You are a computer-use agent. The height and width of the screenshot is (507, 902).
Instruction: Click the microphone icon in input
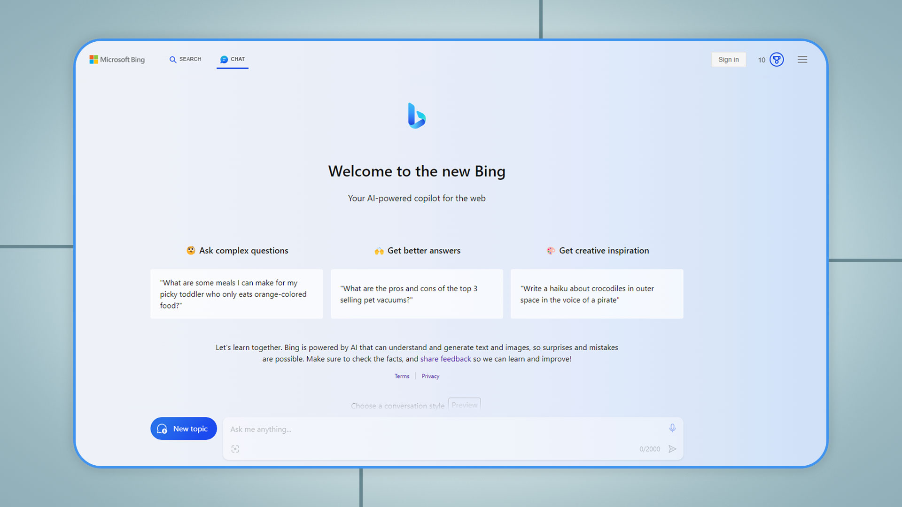pyautogui.click(x=671, y=428)
